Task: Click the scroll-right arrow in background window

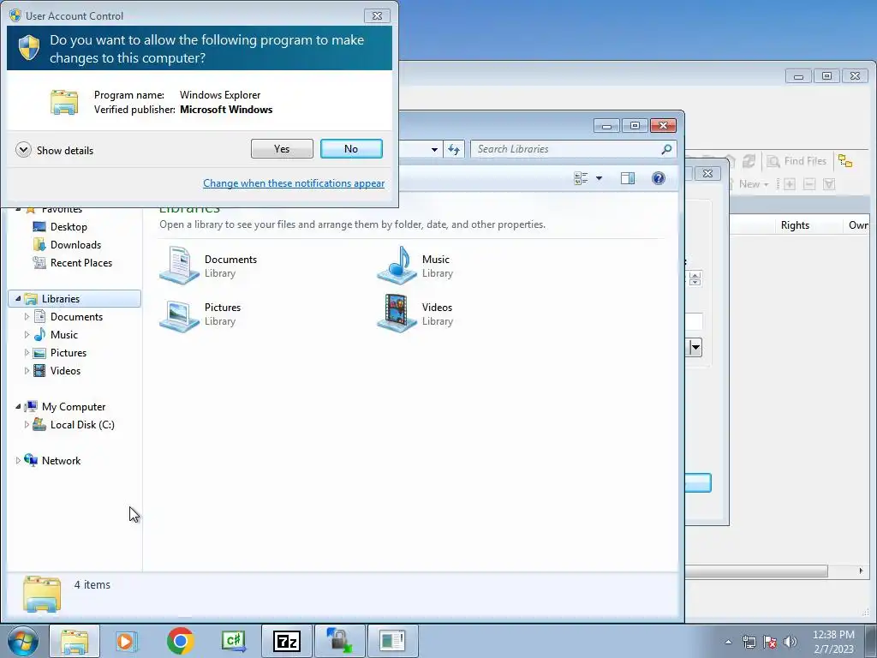Action: (861, 571)
